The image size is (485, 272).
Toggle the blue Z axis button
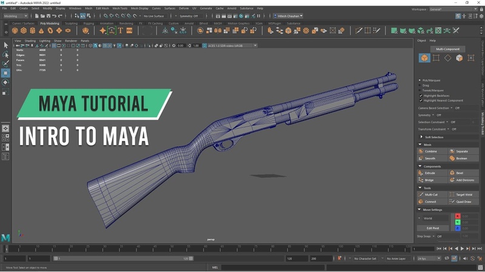point(458,228)
